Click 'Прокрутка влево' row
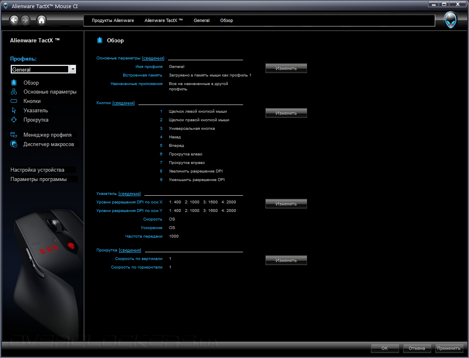The image size is (469, 358). click(x=186, y=154)
